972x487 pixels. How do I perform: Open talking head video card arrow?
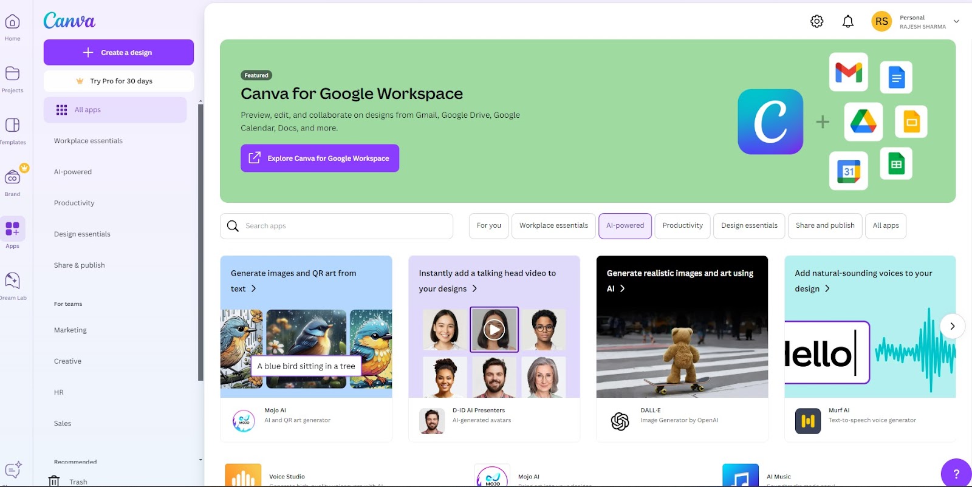474,288
